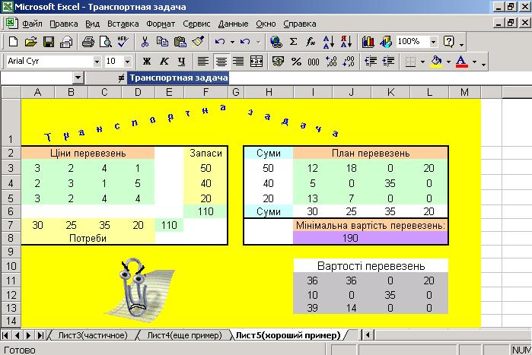Toggle underline formatting (Ч)

point(180,61)
